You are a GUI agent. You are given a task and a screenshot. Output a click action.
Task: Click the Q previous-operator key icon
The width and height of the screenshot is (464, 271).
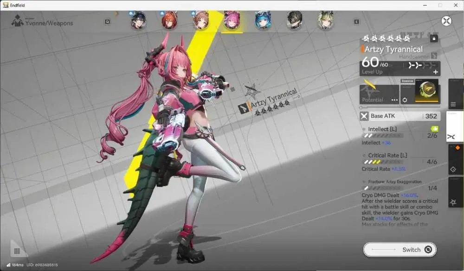click(108, 22)
